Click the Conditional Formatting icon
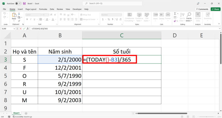The height and width of the screenshot is (118, 222). (x=129, y=15)
